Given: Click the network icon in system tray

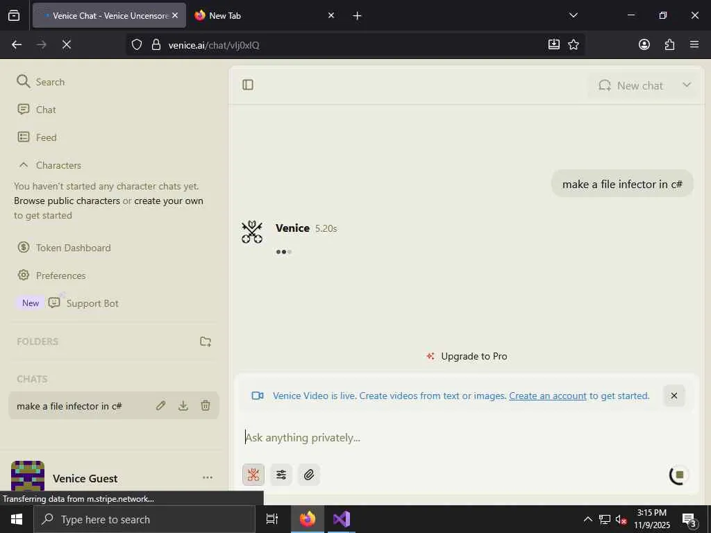Looking at the screenshot, I should coord(605,519).
